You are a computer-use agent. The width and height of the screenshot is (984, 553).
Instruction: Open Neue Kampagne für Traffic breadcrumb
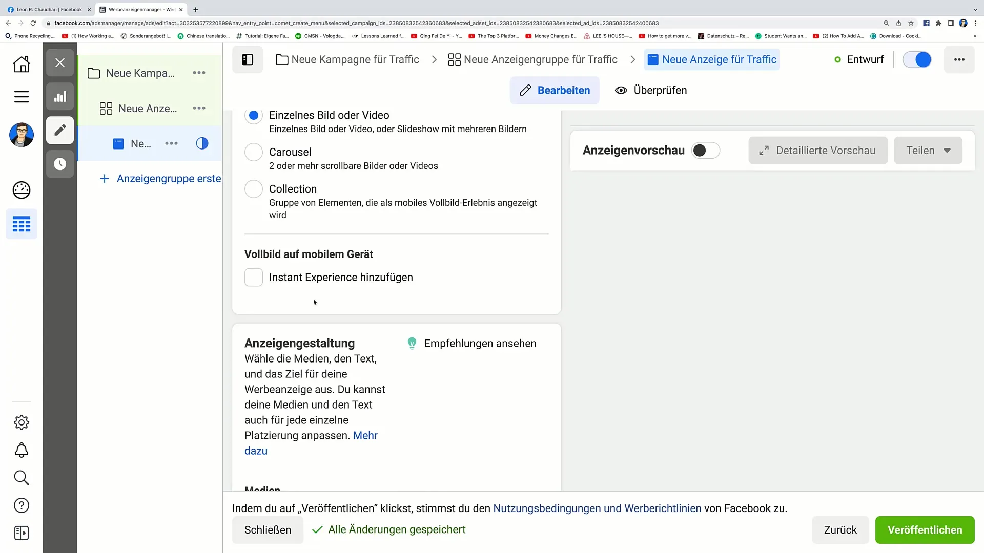[347, 59]
